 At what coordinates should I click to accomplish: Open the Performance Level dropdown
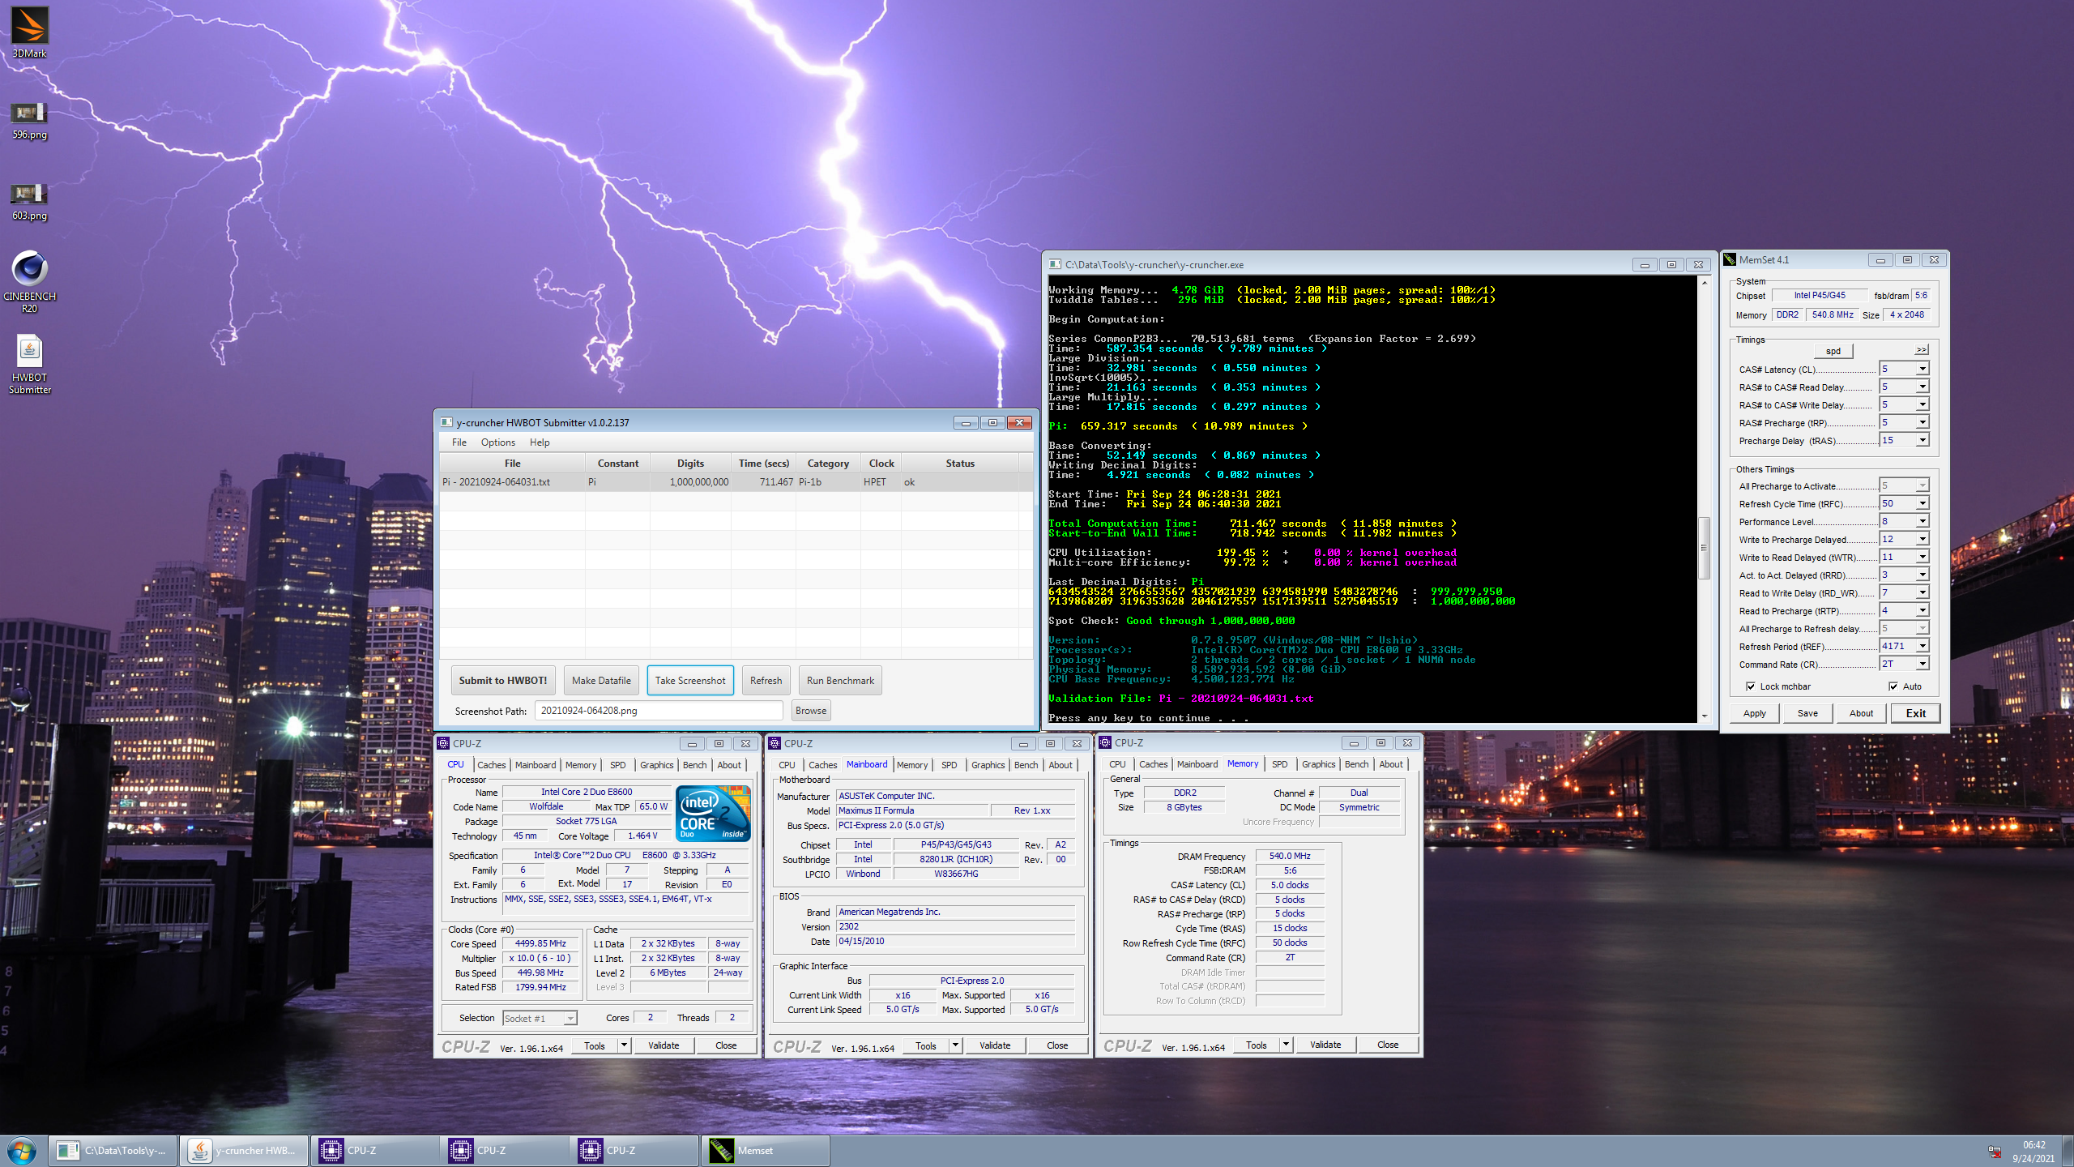[x=1922, y=521]
